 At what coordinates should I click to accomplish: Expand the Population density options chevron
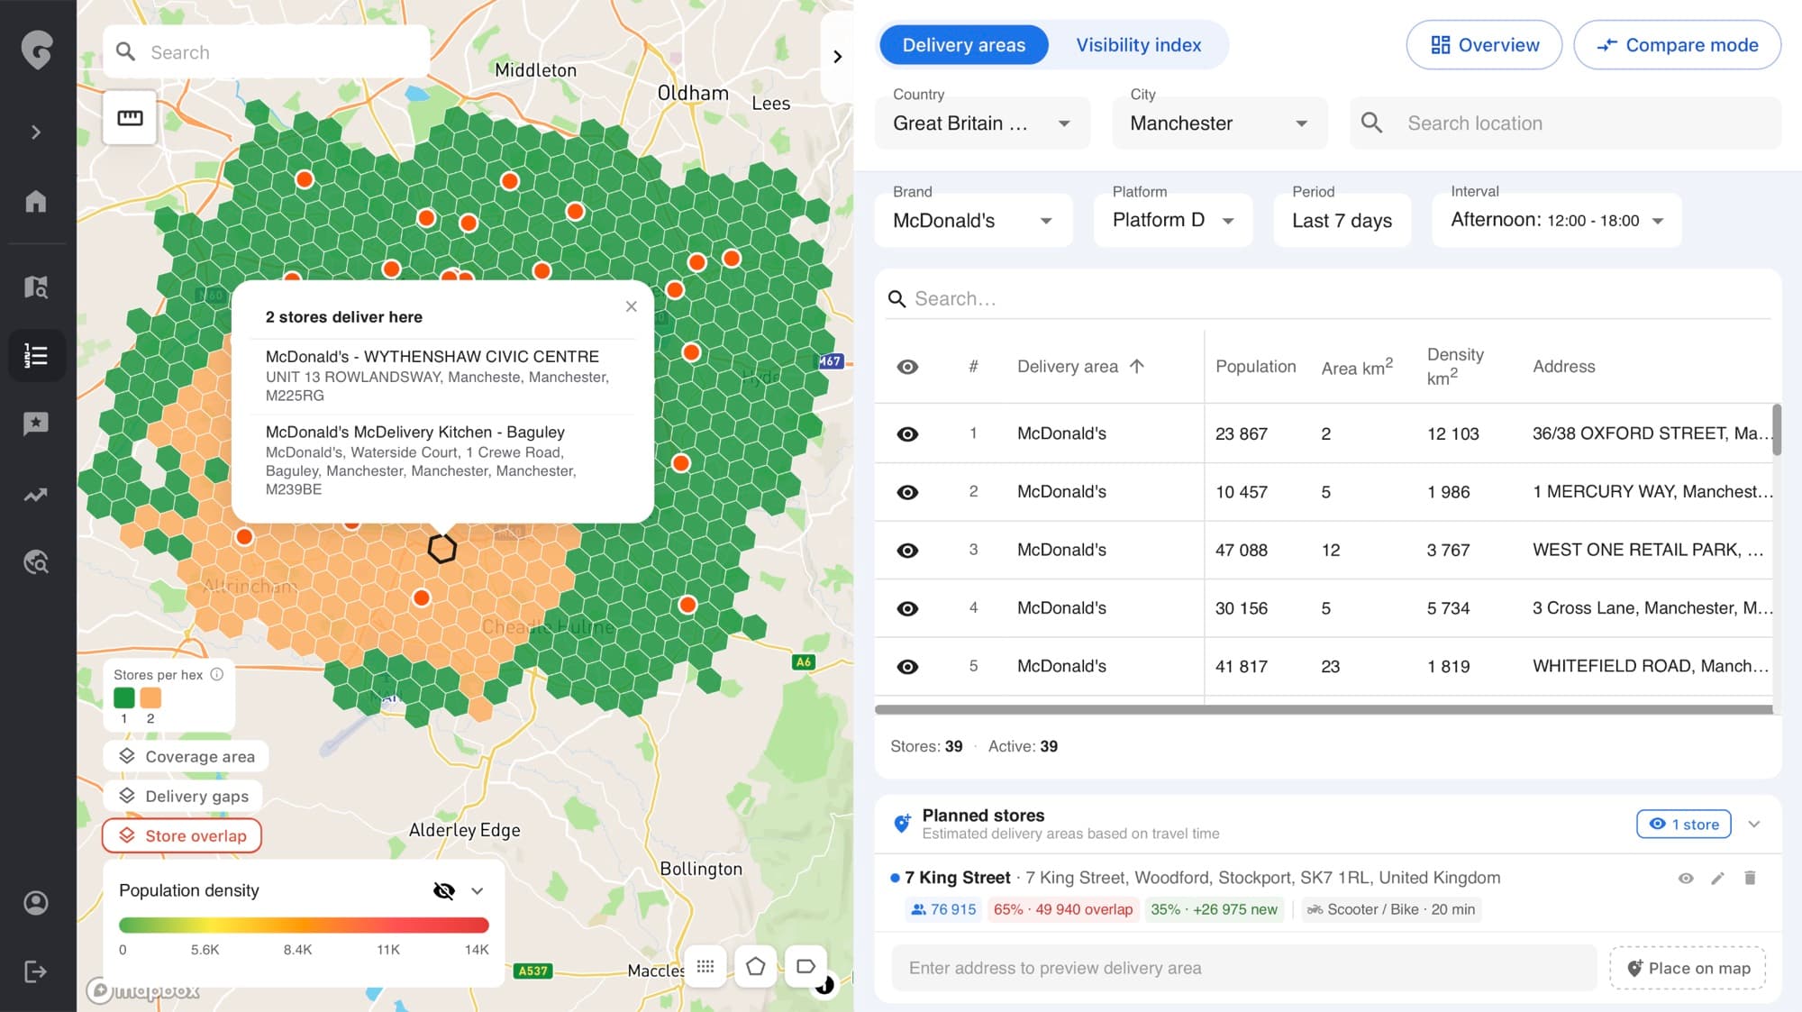point(478,890)
